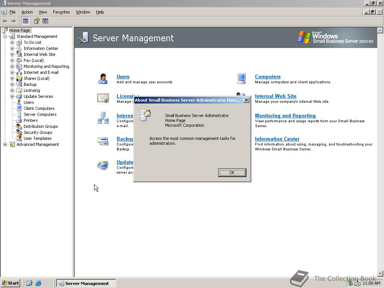
Task: Select Distribution Groups in the tree
Action: pos(40,126)
